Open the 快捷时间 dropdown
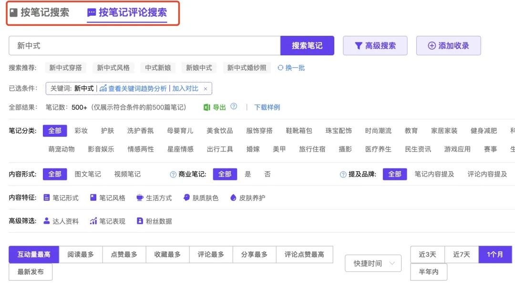The height and width of the screenshot is (292, 515). 373,263
